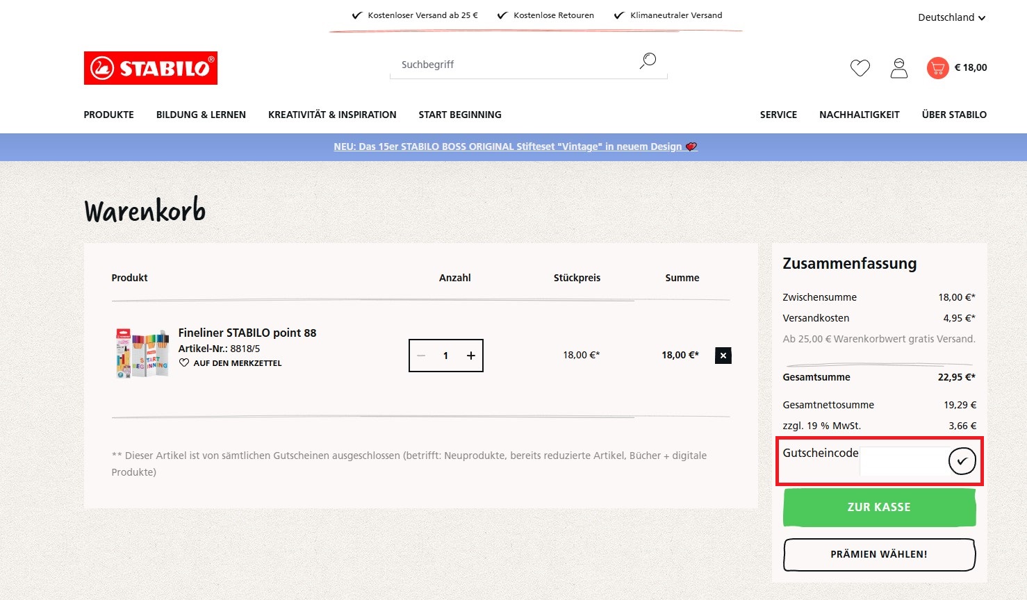This screenshot has height=600, width=1027.
Task: Open the BILDUNG & LERNEN menu
Action: 201,115
